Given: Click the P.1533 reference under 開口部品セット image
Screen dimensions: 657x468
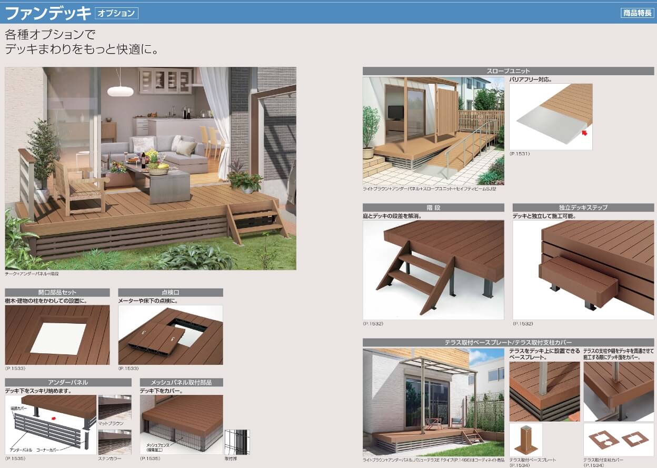Looking at the screenshot, I should pos(15,369).
